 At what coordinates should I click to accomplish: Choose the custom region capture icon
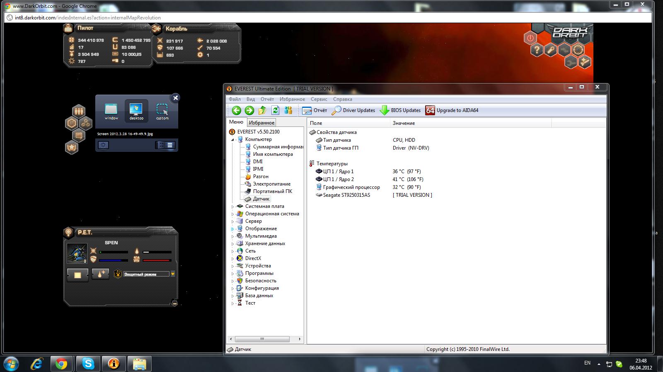[162, 111]
